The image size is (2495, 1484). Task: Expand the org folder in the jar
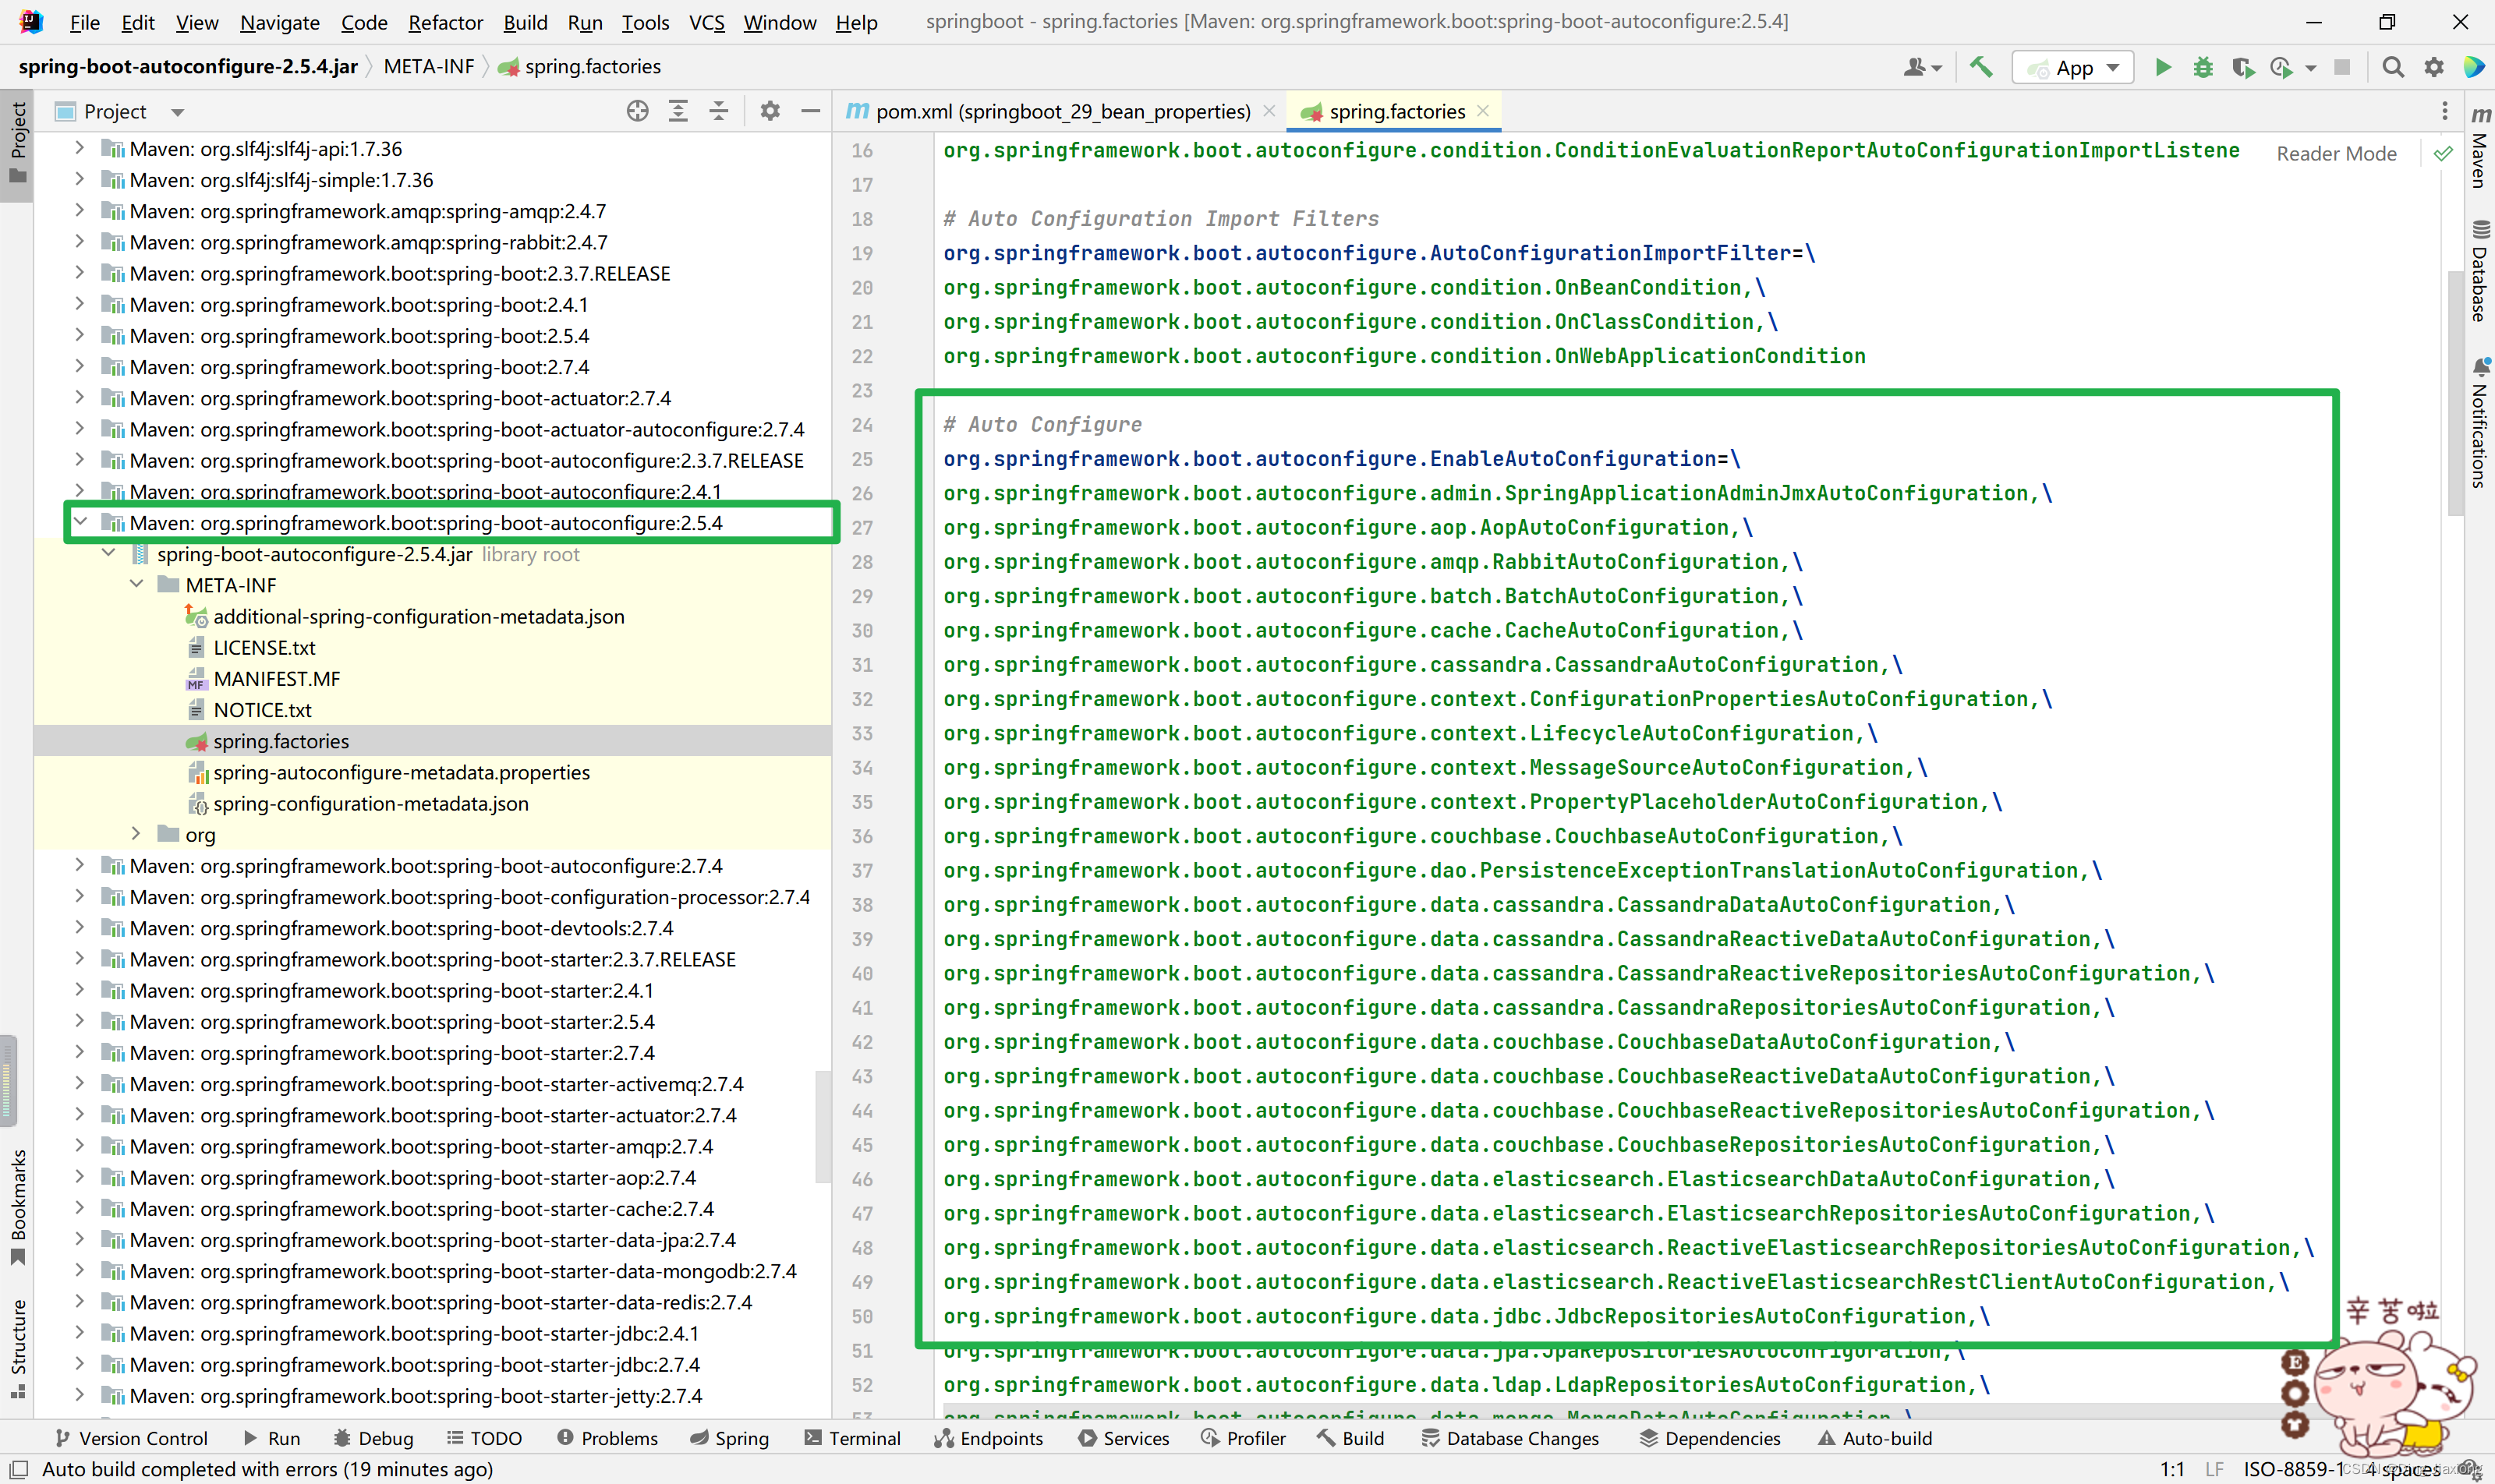pos(137,833)
